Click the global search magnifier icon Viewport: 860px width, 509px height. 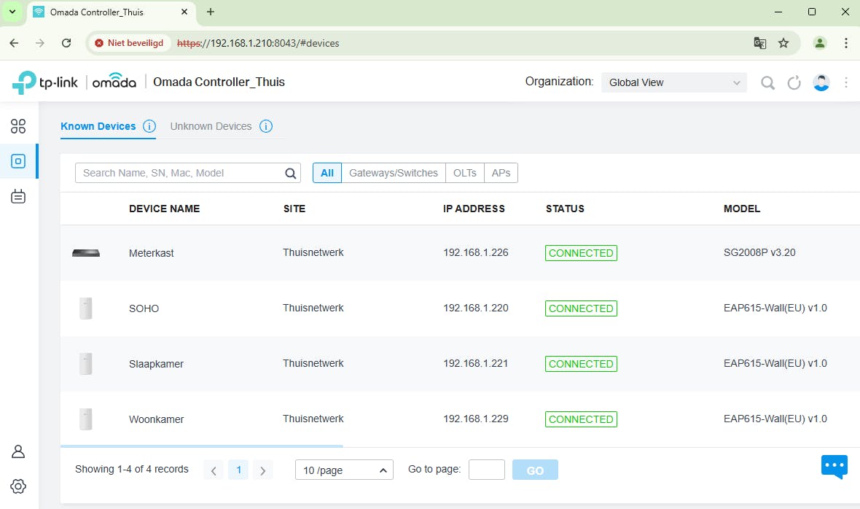[x=768, y=83]
